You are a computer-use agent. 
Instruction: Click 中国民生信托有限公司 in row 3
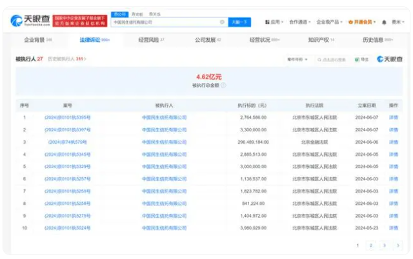(164, 142)
